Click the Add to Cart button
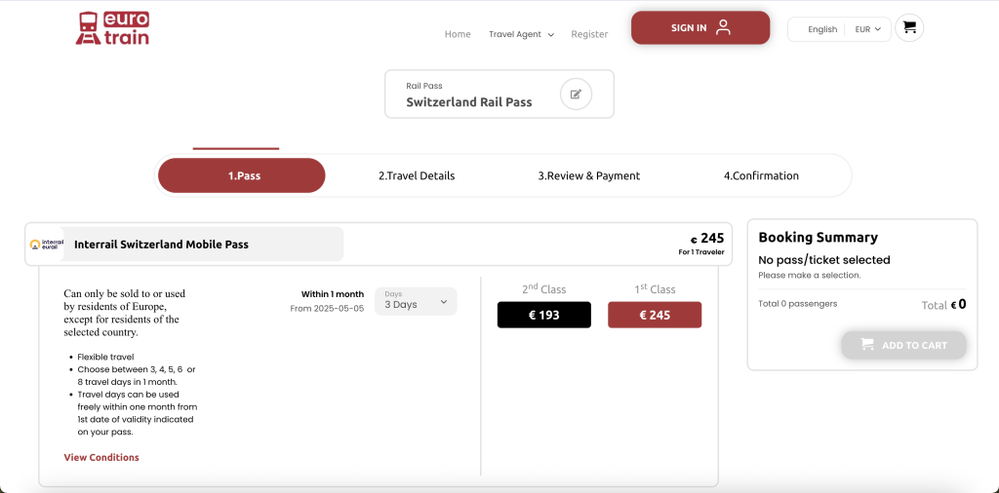999x493 pixels. coord(903,345)
